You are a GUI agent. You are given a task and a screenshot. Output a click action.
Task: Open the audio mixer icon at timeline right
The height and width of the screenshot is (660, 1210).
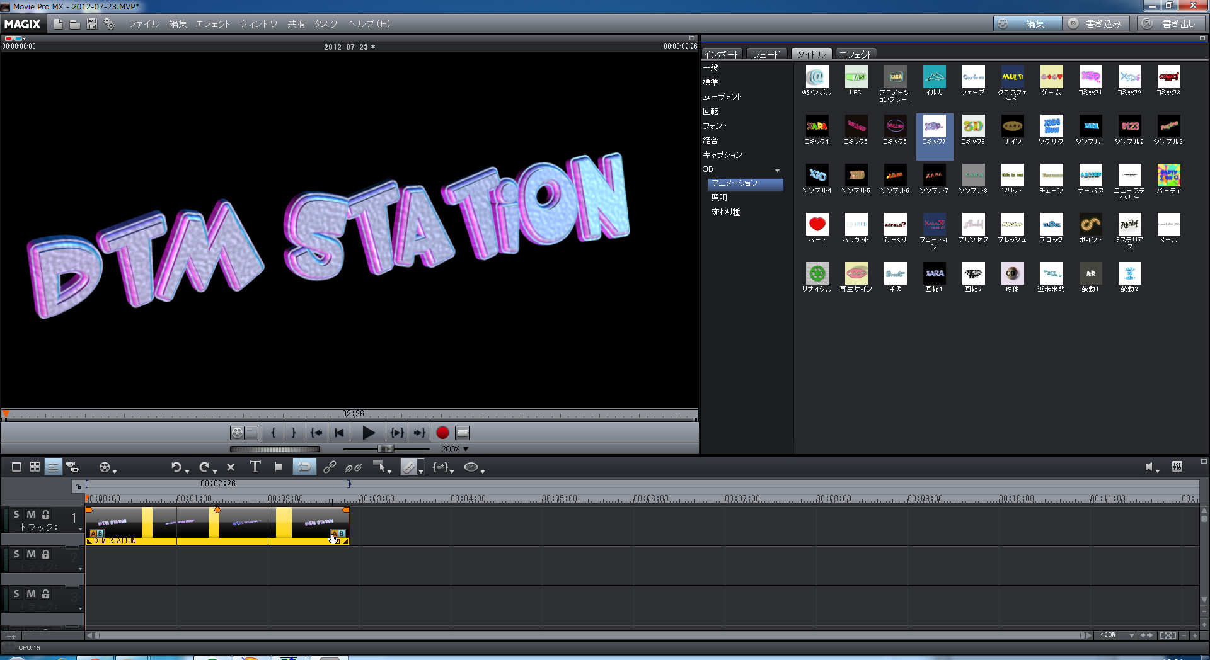point(1177,467)
